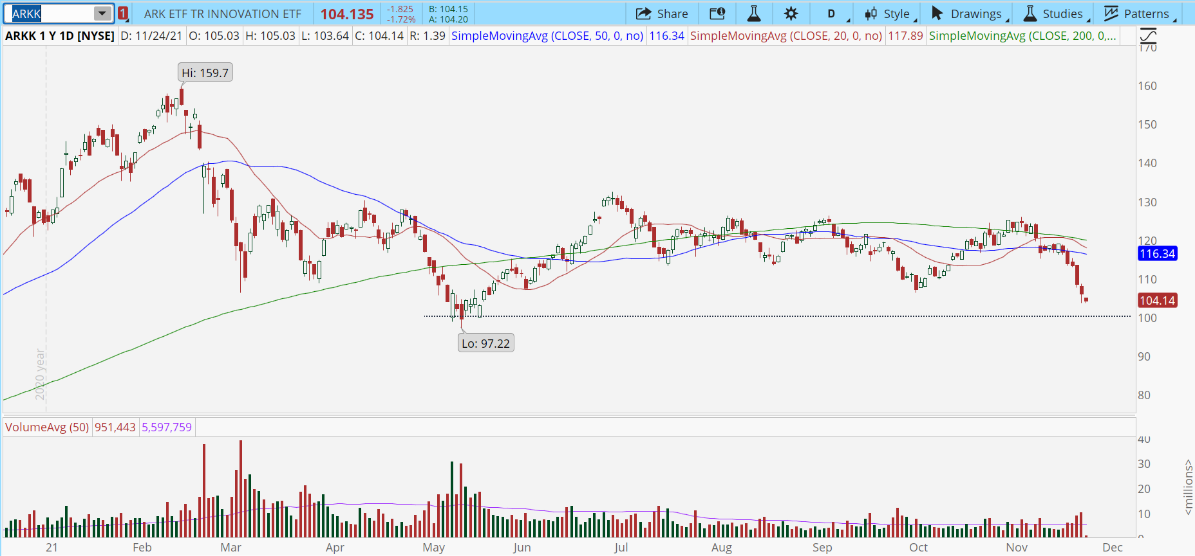Click the high value H: 105.03
The image size is (1195, 556).
(270, 36)
